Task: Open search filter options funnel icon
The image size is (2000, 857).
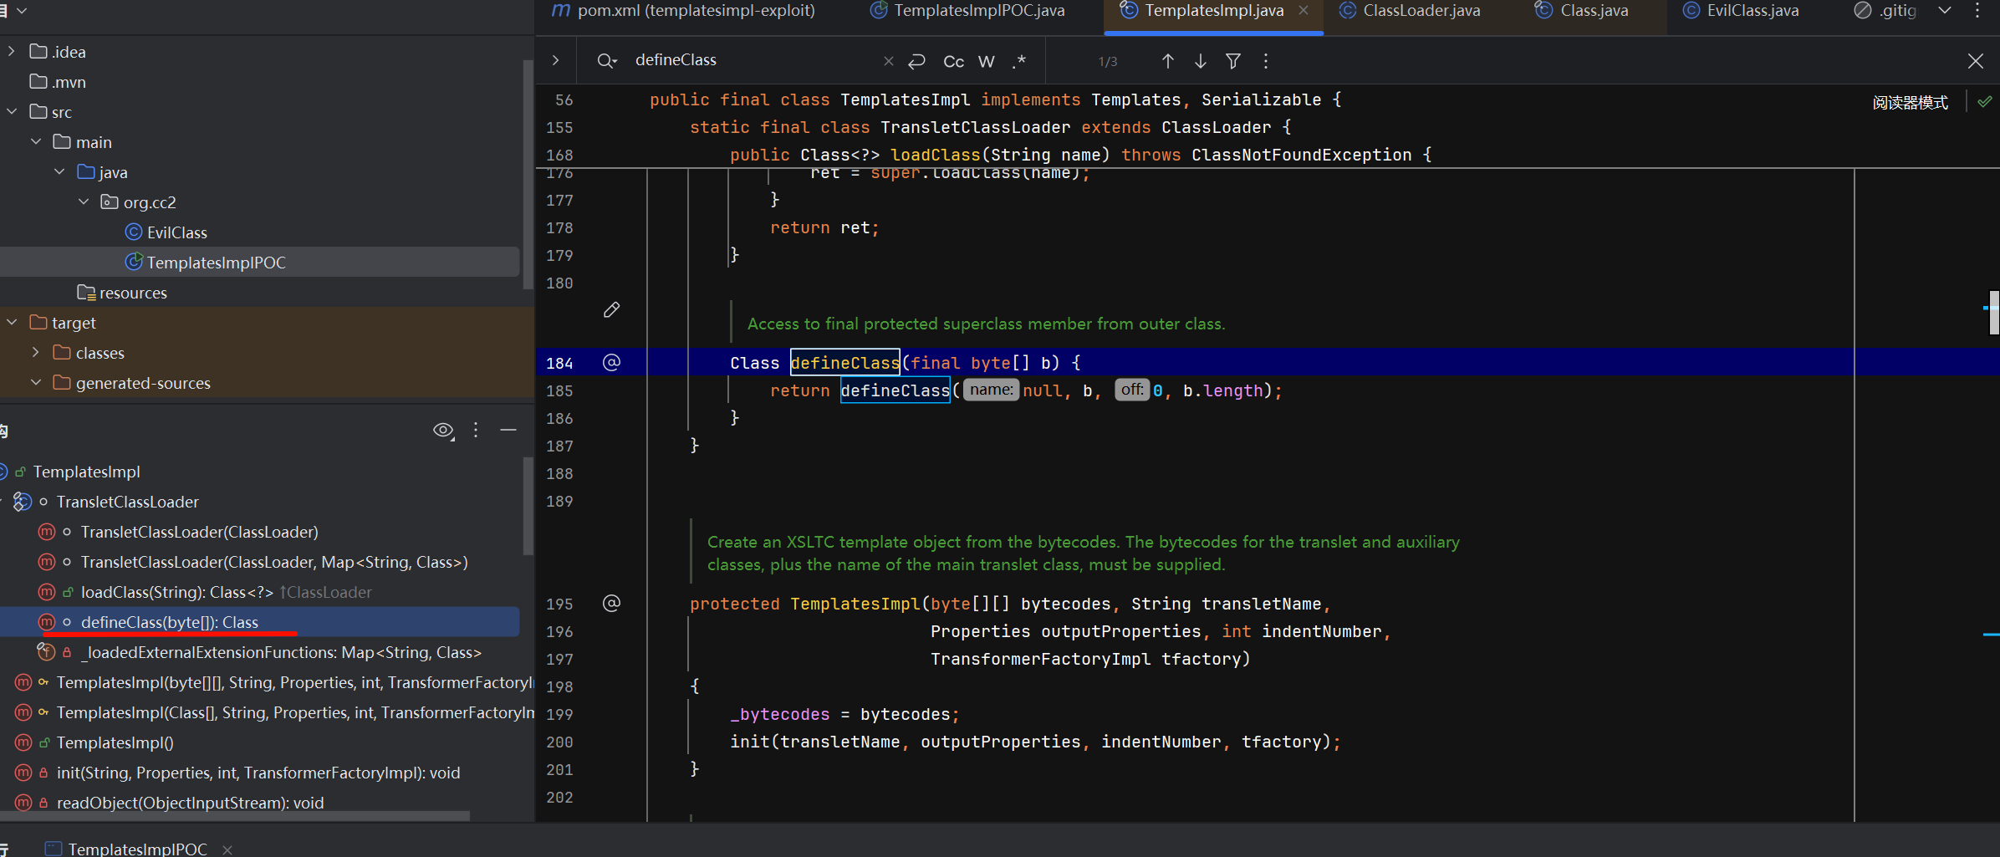Action: 1233,61
